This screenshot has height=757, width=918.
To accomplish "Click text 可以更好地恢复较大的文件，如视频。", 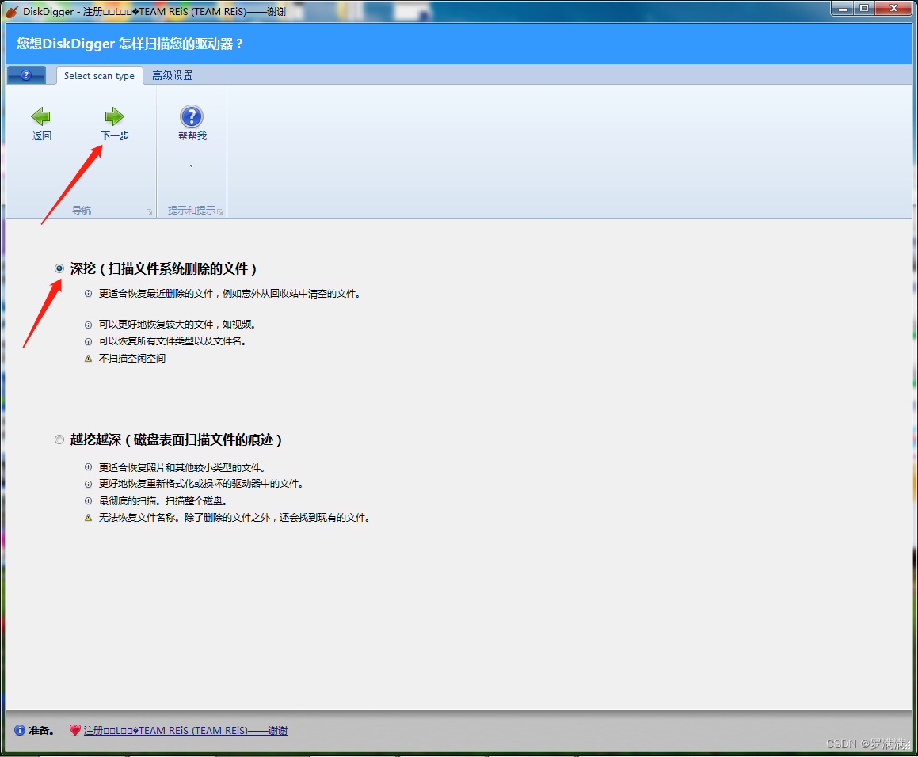I will pyautogui.click(x=177, y=325).
